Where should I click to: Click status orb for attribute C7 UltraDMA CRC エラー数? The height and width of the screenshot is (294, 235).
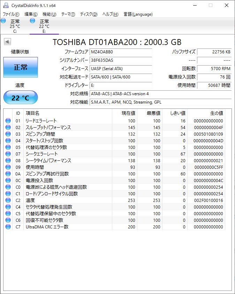tap(8, 227)
